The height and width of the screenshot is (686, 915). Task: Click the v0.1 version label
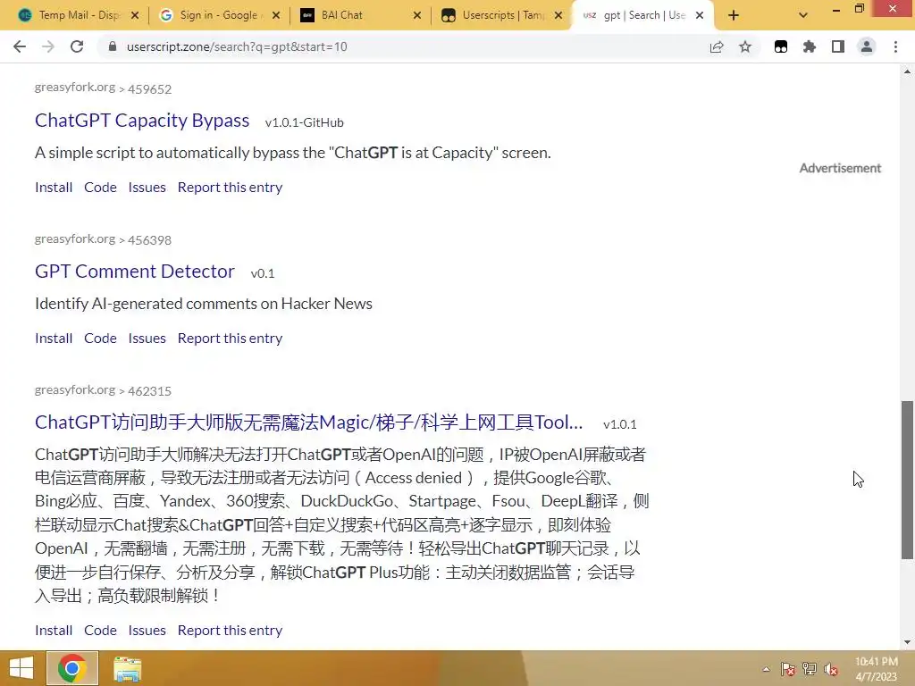(x=263, y=273)
